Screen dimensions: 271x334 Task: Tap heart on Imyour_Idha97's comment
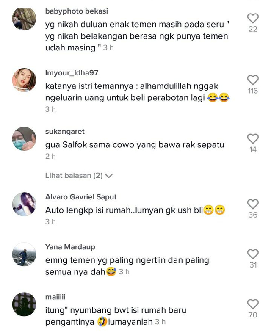pos(253,80)
